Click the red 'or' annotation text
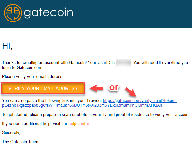The width and height of the screenshot is (192, 152). [114, 88]
